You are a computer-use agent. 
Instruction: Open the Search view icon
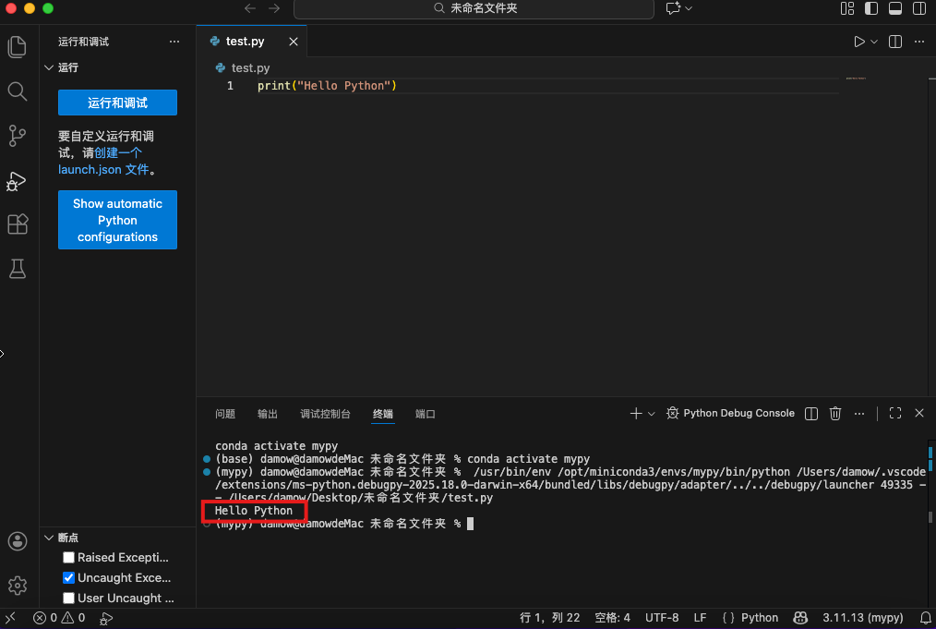pyautogui.click(x=18, y=91)
